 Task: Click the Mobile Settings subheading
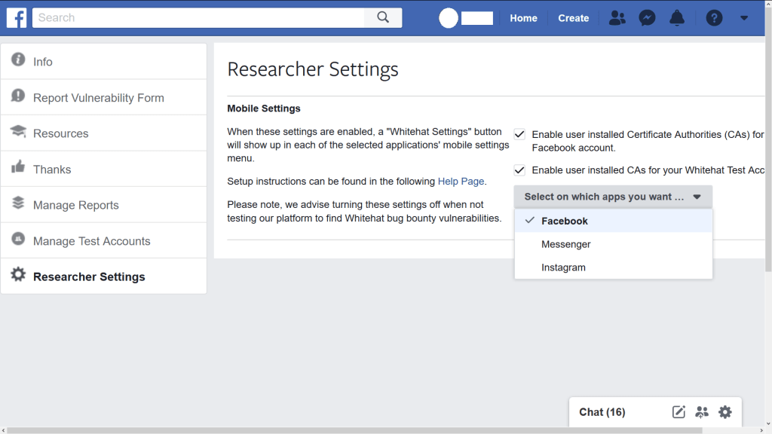click(263, 108)
